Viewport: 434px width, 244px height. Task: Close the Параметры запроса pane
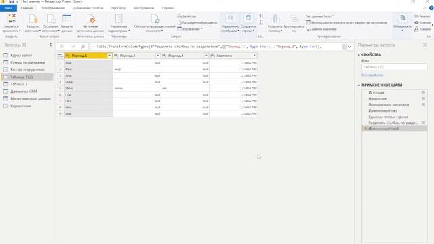(425, 45)
